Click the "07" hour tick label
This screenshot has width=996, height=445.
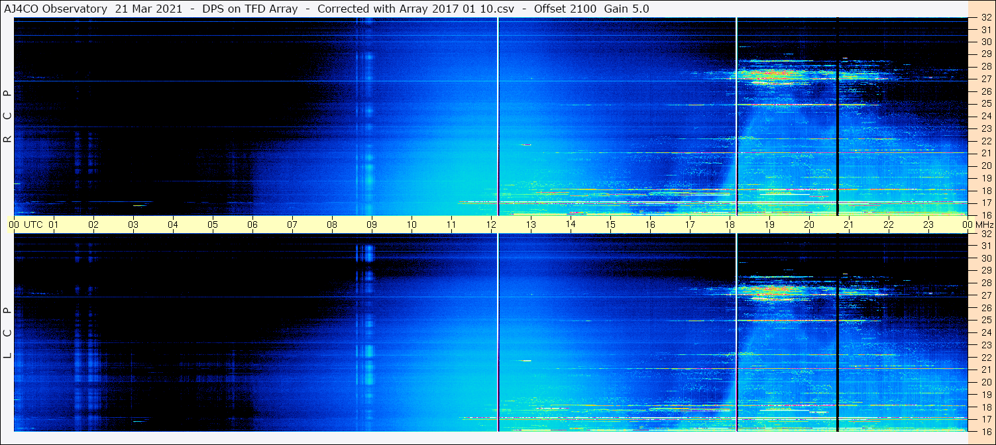pos(292,224)
